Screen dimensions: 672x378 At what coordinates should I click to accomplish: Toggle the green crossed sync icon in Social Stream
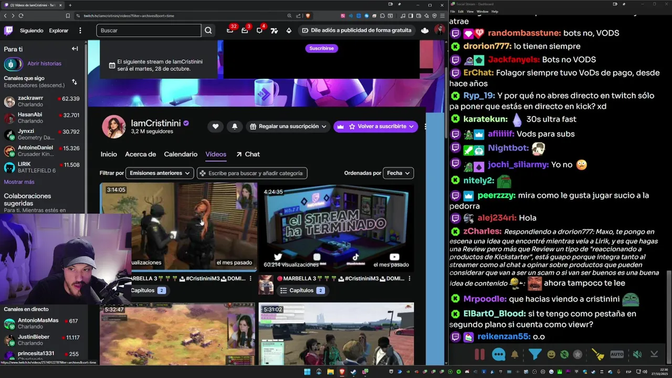click(x=564, y=354)
